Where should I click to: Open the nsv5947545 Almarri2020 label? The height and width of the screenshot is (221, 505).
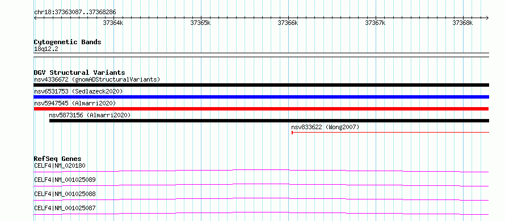coord(75,103)
